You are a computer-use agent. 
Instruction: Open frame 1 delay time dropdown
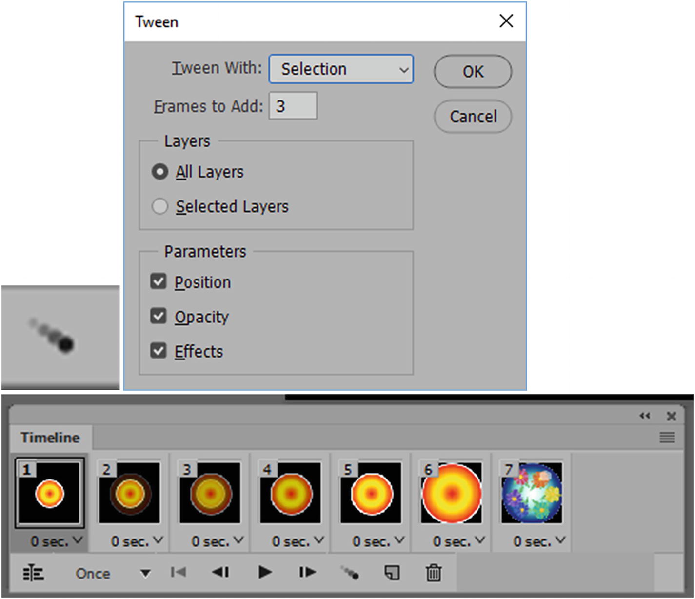click(x=77, y=540)
